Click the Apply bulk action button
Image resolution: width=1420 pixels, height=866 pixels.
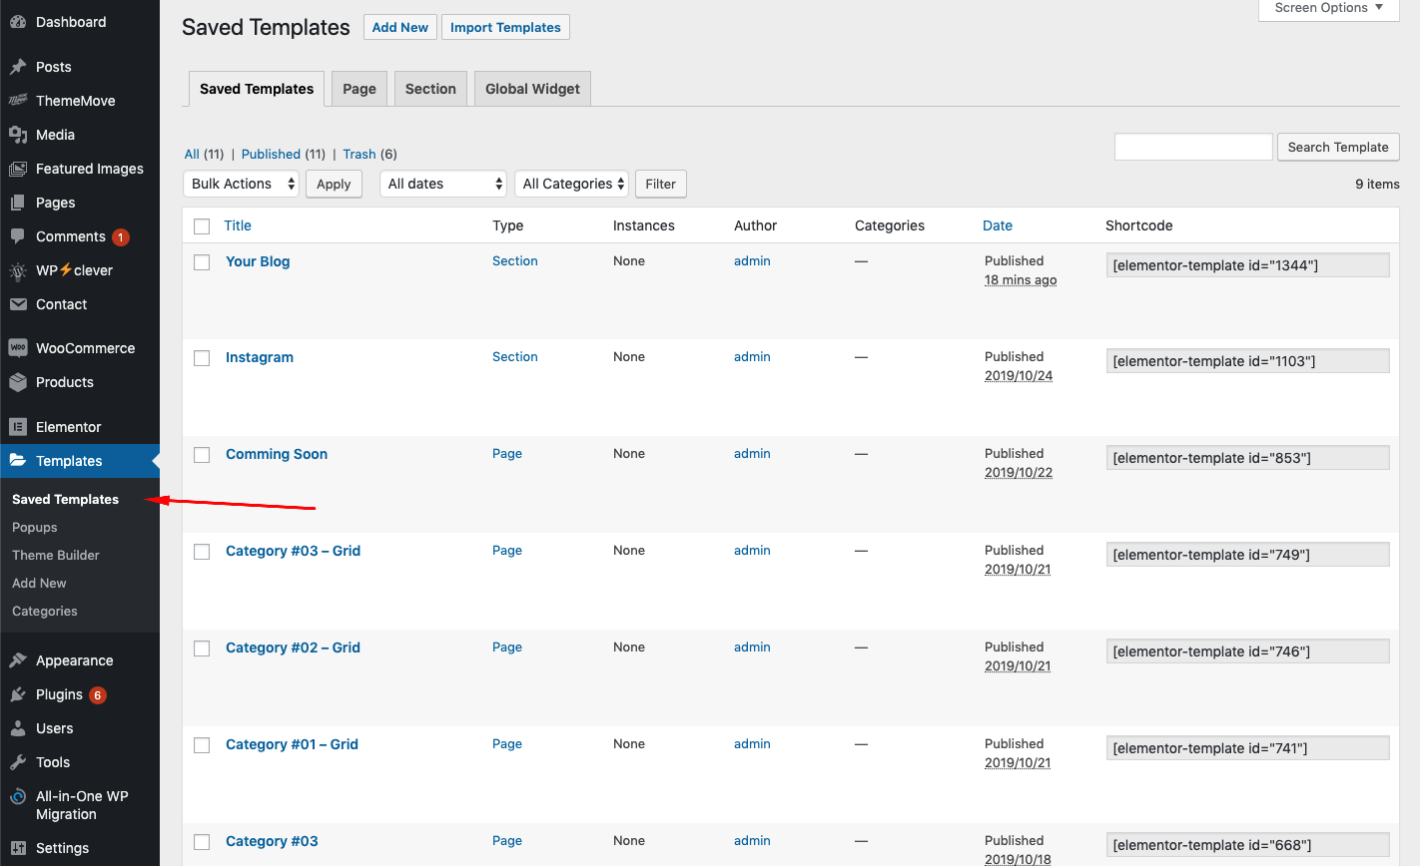click(x=334, y=184)
